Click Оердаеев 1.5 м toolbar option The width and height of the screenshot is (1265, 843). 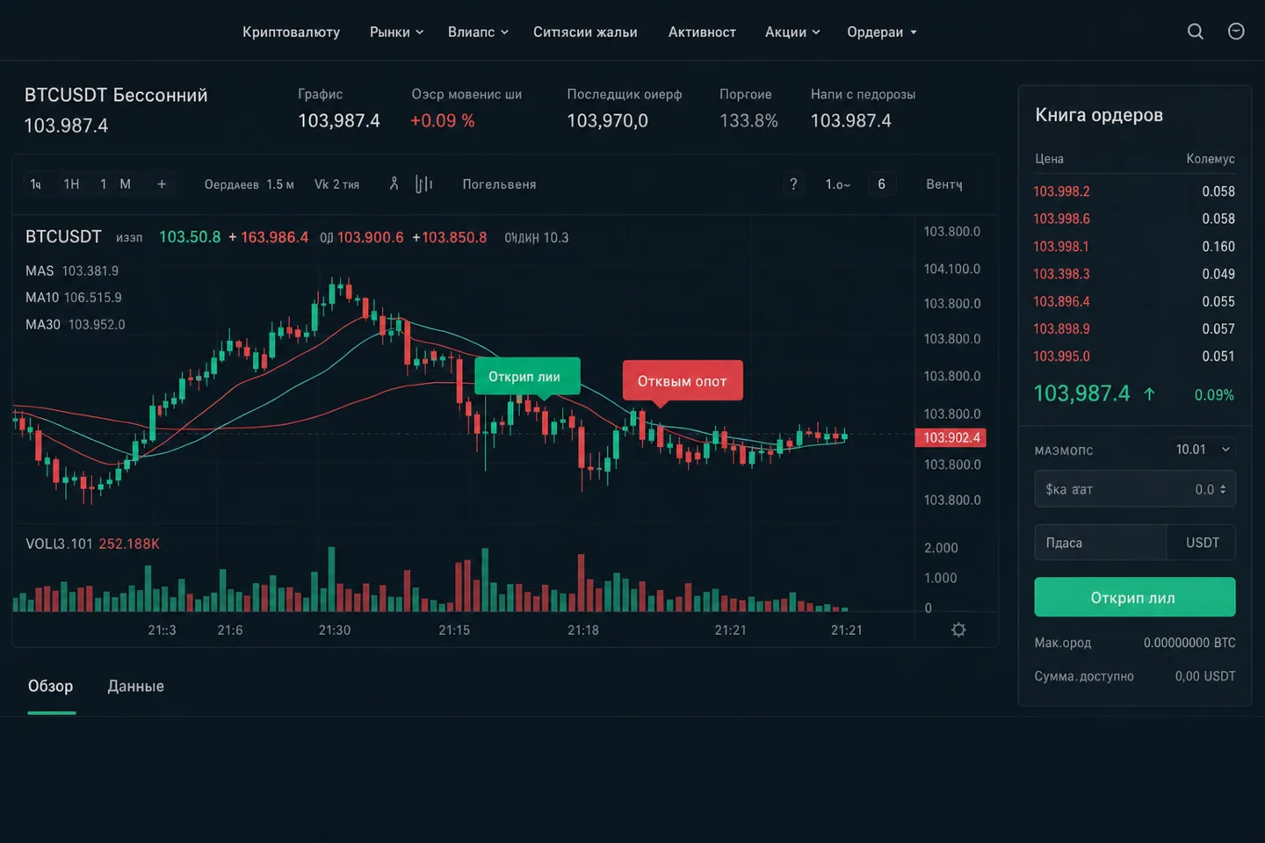pos(249,184)
